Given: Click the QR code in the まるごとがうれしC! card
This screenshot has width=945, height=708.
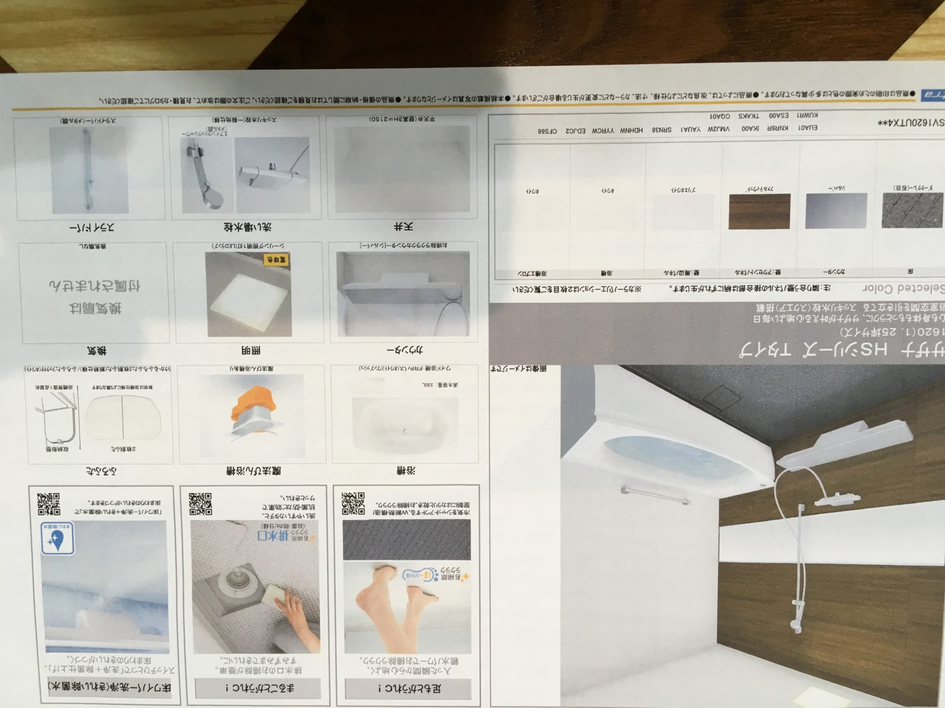Looking at the screenshot, I should [x=201, y=503].
